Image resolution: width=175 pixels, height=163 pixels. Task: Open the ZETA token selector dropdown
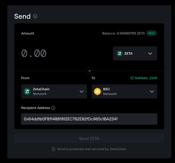135,53
